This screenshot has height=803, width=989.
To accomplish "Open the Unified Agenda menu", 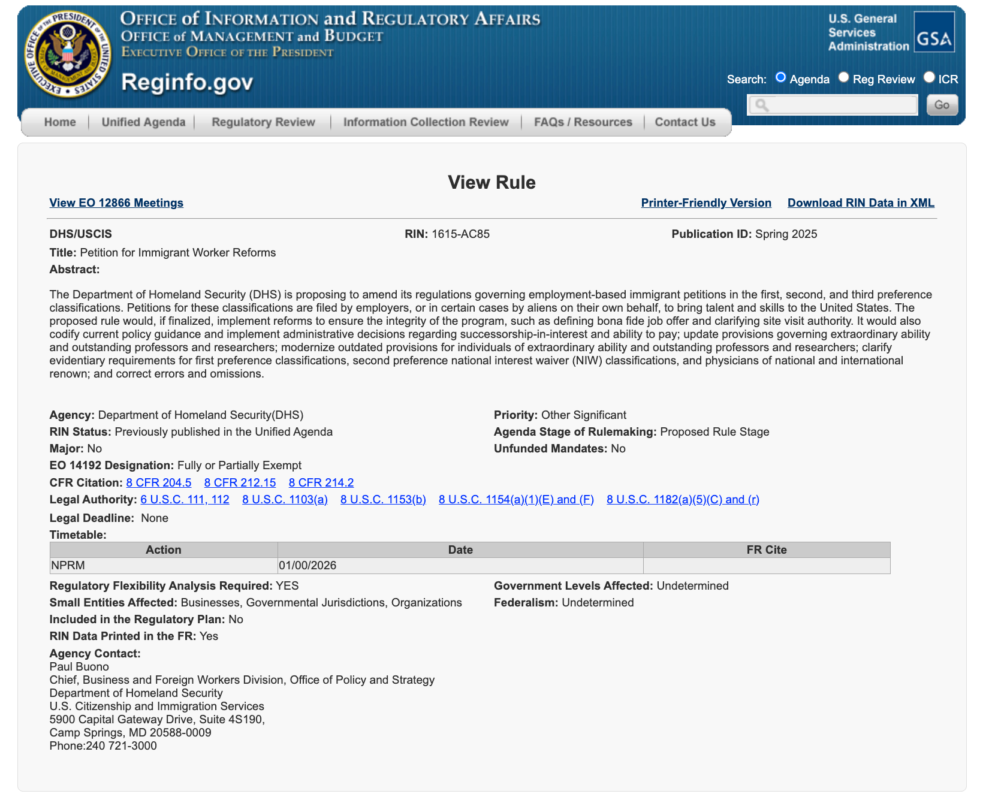I will click(x=143, y=122).
